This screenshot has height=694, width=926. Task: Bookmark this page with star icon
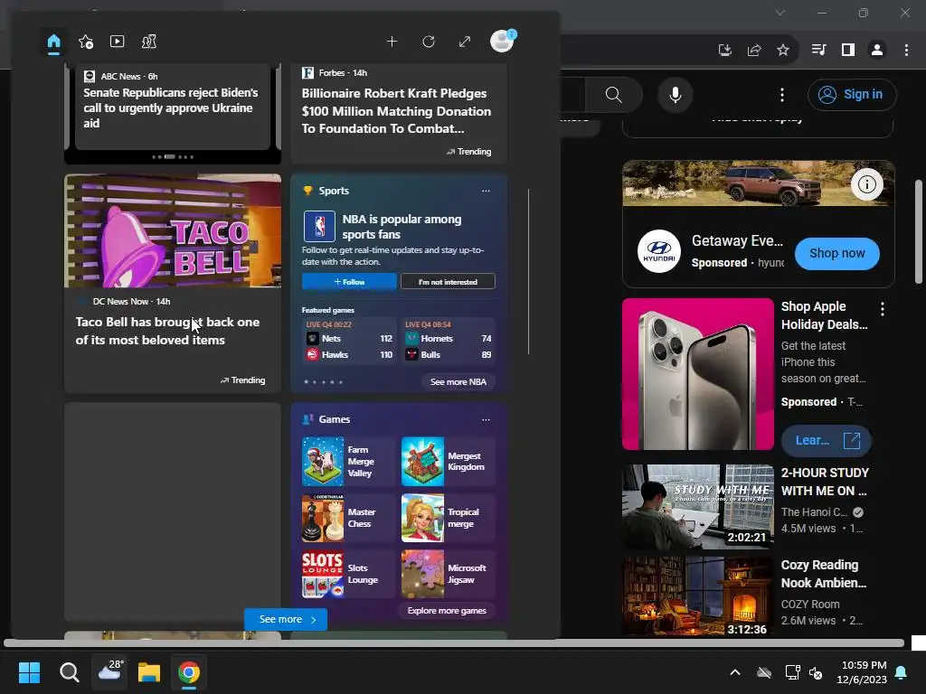point(782,51)
